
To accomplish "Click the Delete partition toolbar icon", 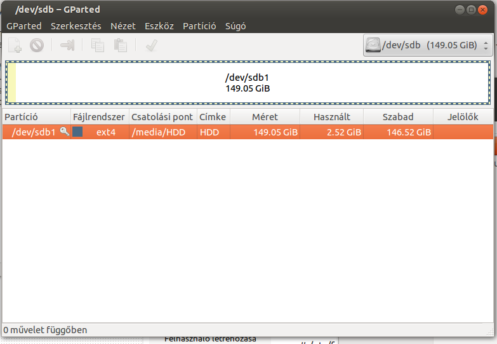I will (37, 45).
